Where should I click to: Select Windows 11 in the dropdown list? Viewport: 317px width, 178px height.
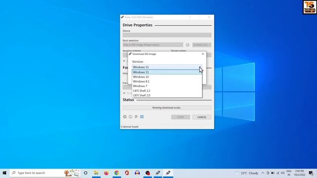pyautogui.click(x=167, y=72)
